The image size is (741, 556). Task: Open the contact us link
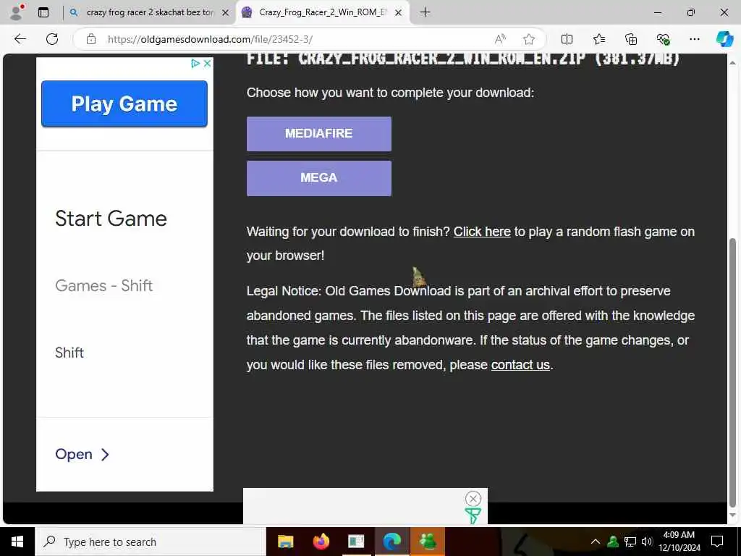[x=520, y=365]
